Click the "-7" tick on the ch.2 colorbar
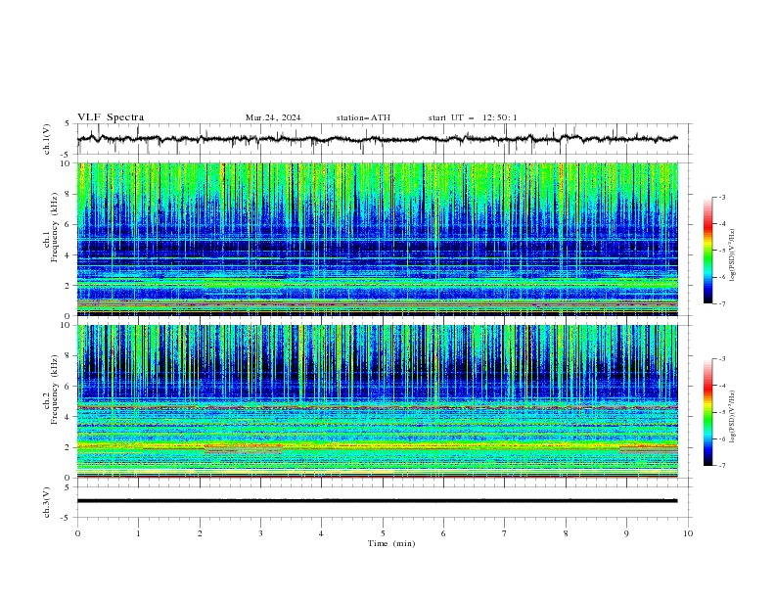 click(x=722, y=466)
